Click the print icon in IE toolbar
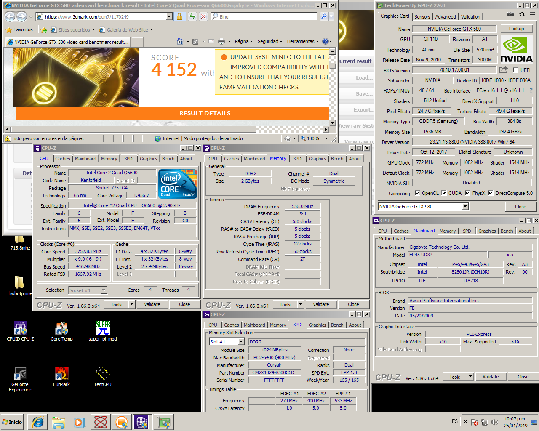 click(x=221, y=41)
